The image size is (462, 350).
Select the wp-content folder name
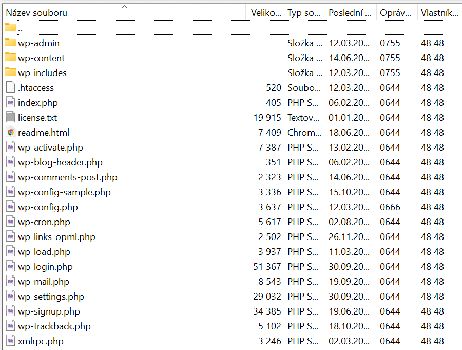41,58
